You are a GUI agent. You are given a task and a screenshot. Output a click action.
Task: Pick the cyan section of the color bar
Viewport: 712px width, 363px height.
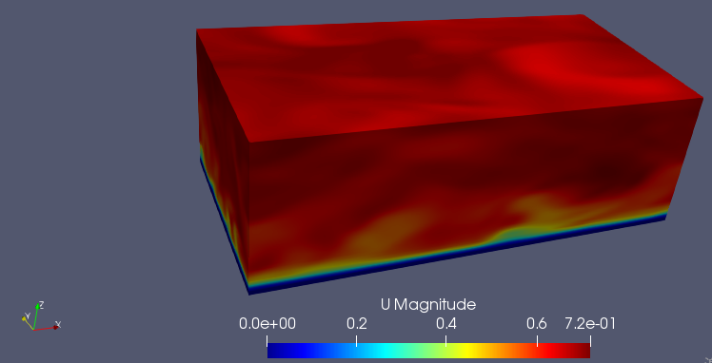pyautogui.click(x=390, y=351)
